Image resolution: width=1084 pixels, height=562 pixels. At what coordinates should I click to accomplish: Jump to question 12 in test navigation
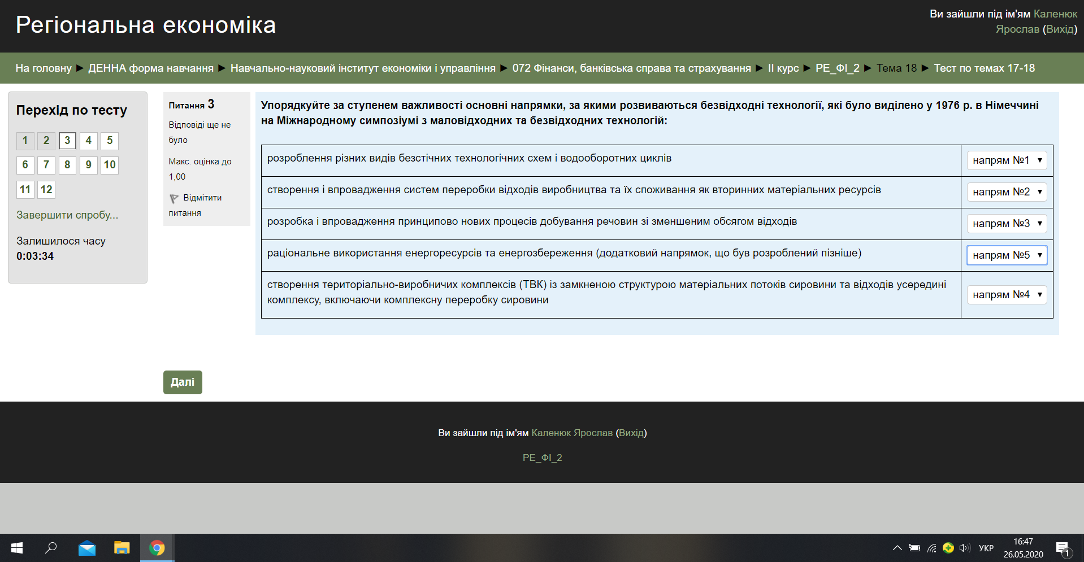[46, 190]
